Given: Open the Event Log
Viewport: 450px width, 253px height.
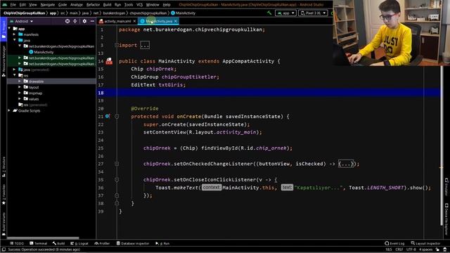Looking at the screenshot, I should pos(394,243).
